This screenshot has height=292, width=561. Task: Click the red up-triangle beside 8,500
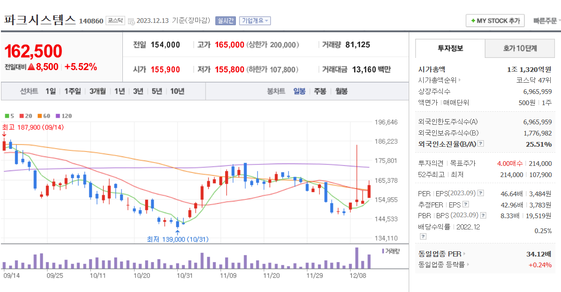coord(31,67)
